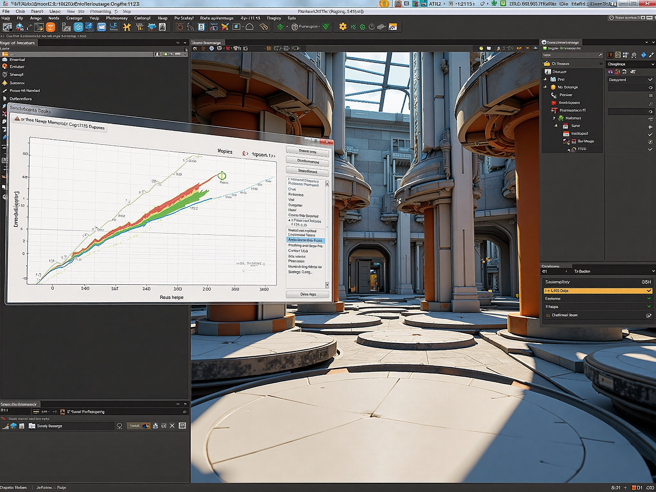The width and height of the screenshot is (656, 492).
Task: Click the green upward arrow toolbar icon
Action: tap(280, 27)
